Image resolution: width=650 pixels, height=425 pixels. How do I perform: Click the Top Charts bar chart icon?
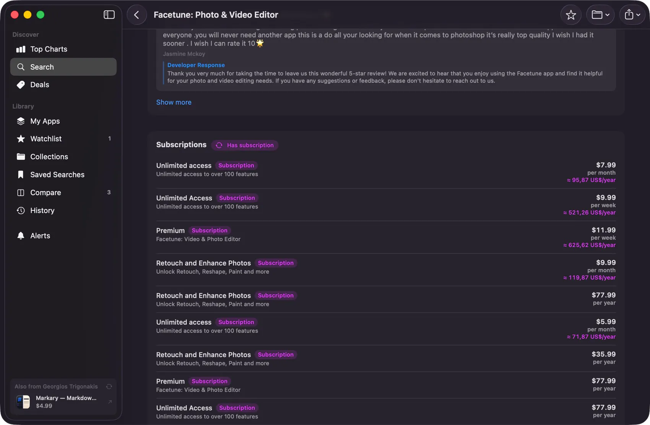pos(21,49)
